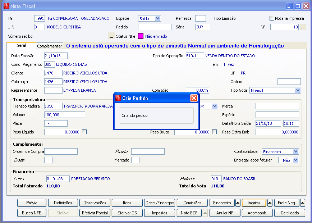The width and height of the screenshot is (312, 223).
Task: Expand the arrow next to Nota ECF button
Action: pos(205,213)
